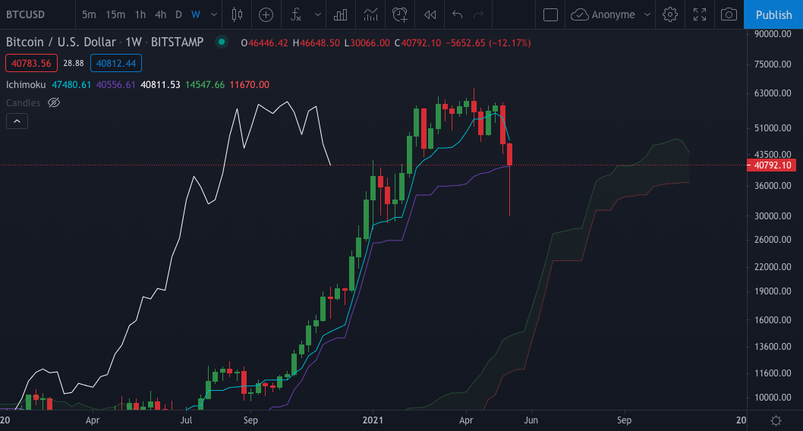Click the 47480.61 Ichimoku value
This screenshot has width=803, height=431.
71,84
